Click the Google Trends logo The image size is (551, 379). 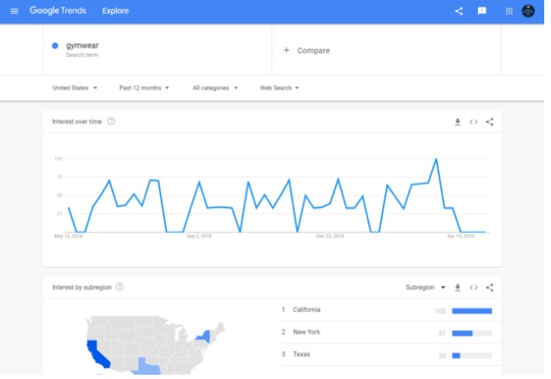coord(60,11)
